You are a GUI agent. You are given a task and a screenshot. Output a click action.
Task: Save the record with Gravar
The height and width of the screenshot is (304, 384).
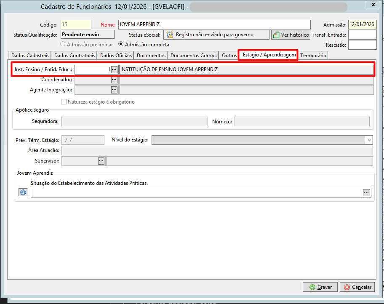pos(320,287)
